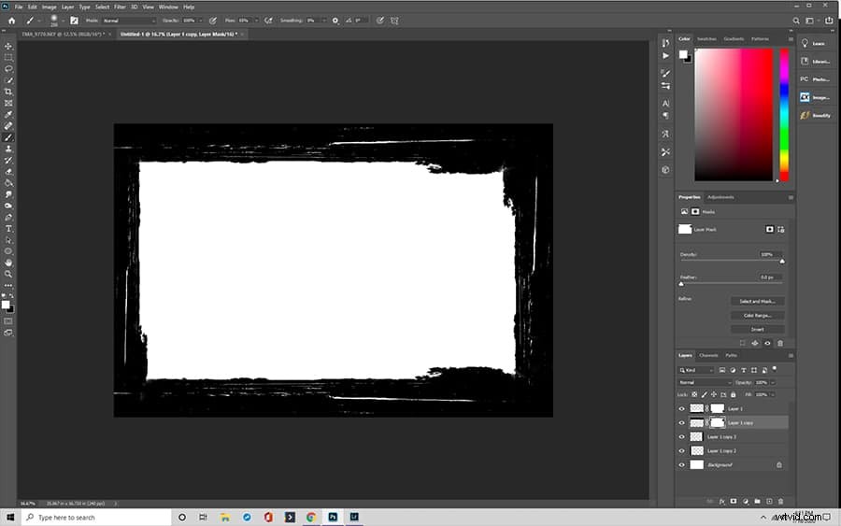Switch to the Gradients tab
This screenshot has height=526, width=841.
click(x=734, y=38)
